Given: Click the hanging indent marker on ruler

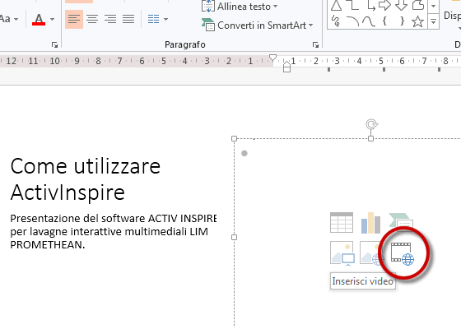Looking at the screenshot, I should point(286,65).
